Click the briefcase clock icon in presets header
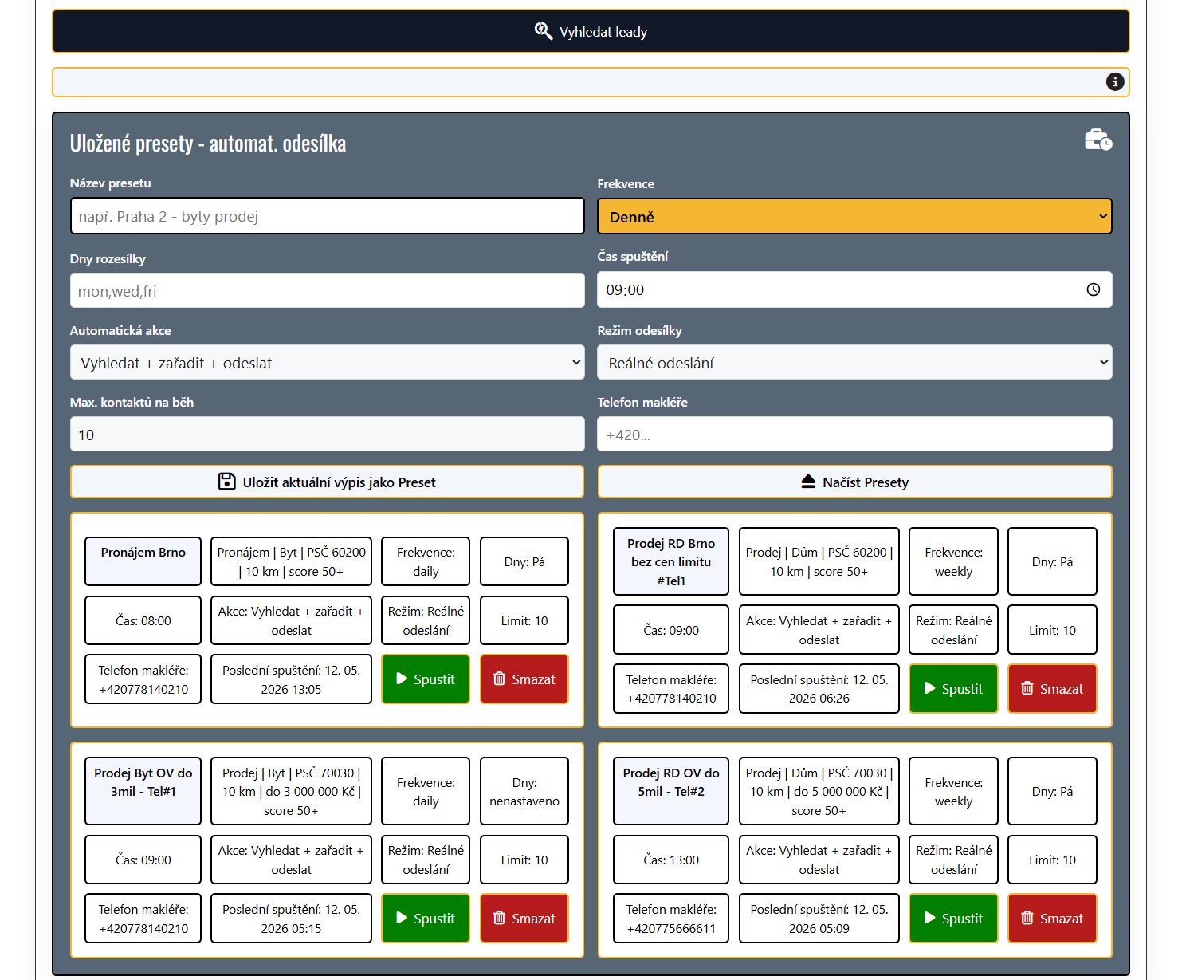The image size is (1182, 980). point(1098,140)
